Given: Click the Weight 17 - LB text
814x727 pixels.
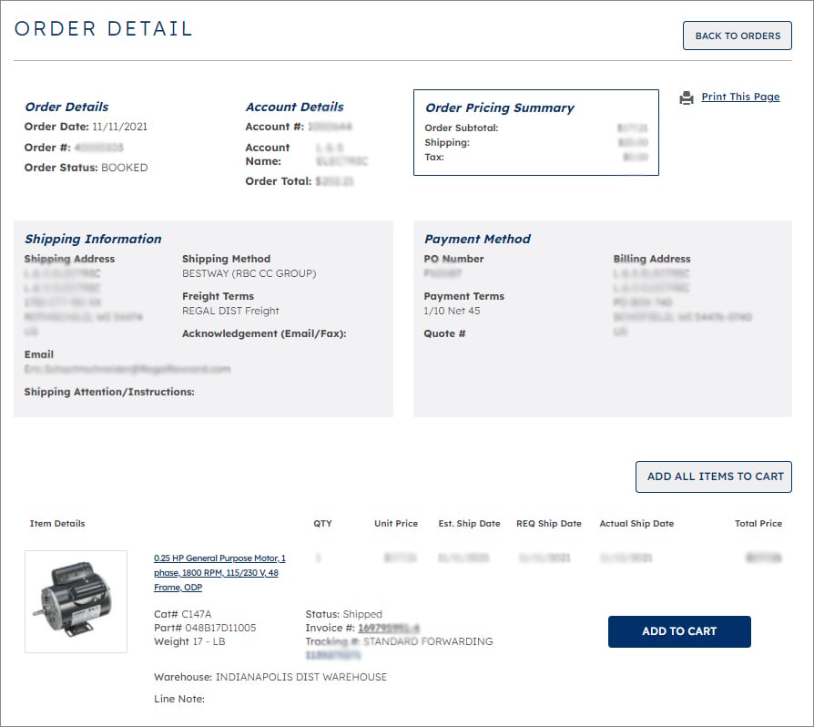Looking at the screenshot, I should coord(189,642).
